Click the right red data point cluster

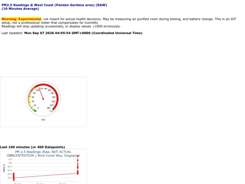tap(78, 165)
